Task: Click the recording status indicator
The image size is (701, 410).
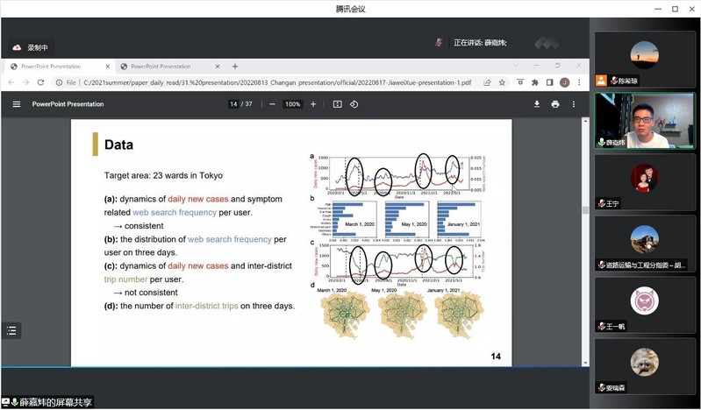Action: [32, 47]
